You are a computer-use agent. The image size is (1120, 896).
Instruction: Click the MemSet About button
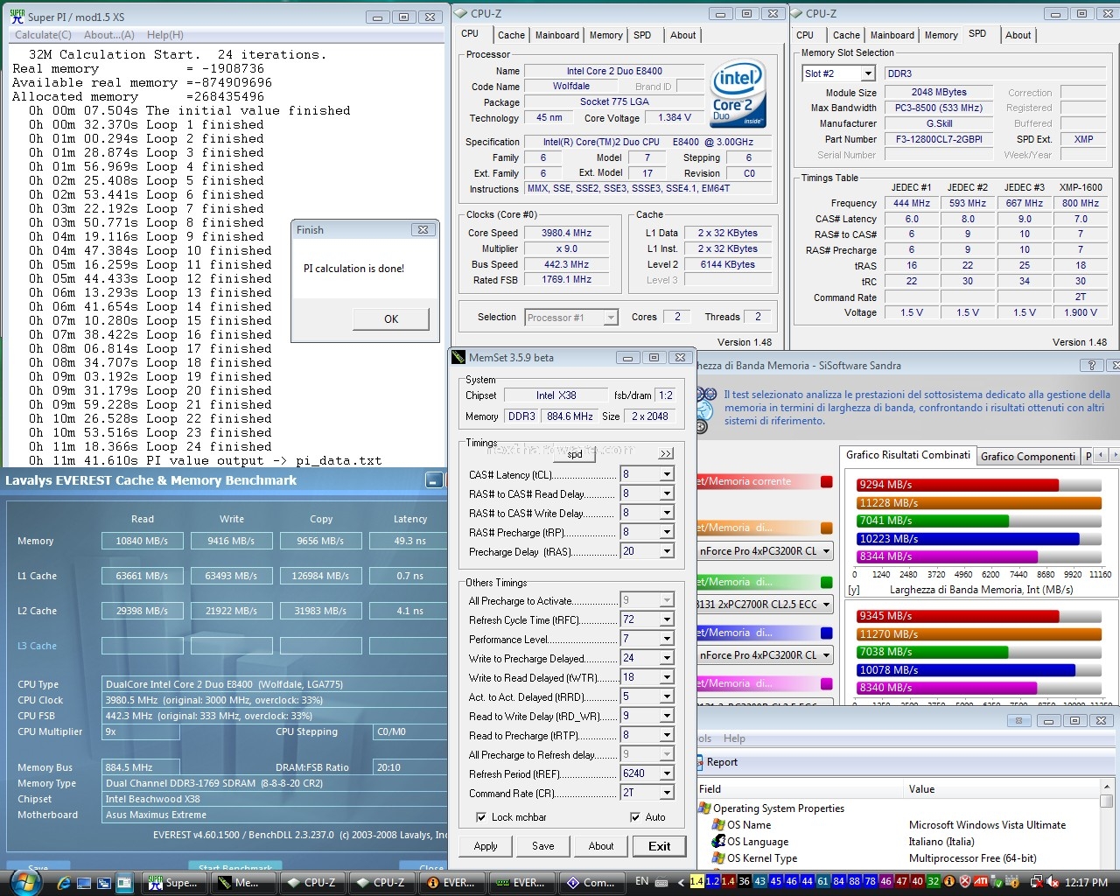[601, 846]
